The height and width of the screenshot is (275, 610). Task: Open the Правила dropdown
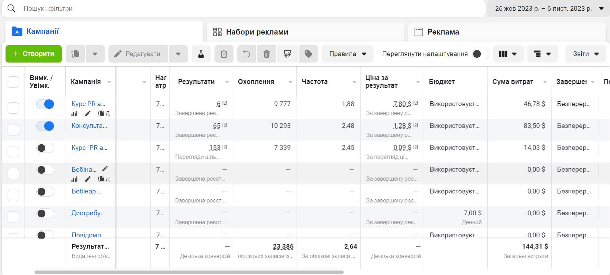coord(347,54)
